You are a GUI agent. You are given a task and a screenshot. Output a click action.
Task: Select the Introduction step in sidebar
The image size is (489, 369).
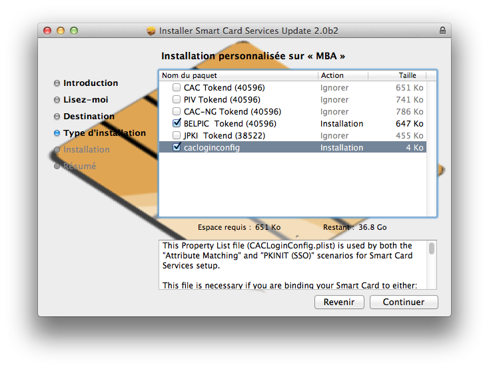[90, 83]
